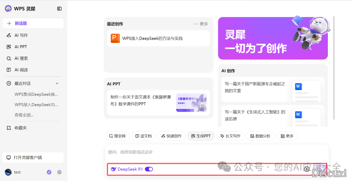352x181 pixels.
Task: Open 更多 skills chip
Action: (x=287, y=136)
